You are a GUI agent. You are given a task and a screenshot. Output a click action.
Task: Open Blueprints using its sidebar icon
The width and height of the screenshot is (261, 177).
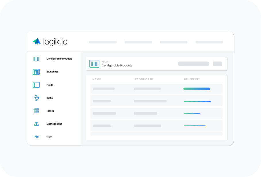[x=36, y=72]
